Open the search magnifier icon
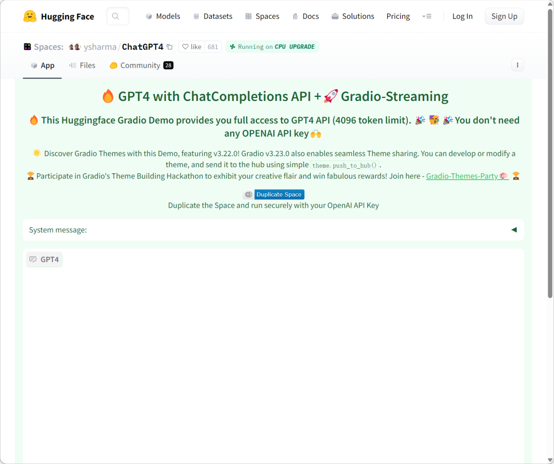The height and width of the screenshot is (464, 554). pyautogui.click(x=116, y=16)
